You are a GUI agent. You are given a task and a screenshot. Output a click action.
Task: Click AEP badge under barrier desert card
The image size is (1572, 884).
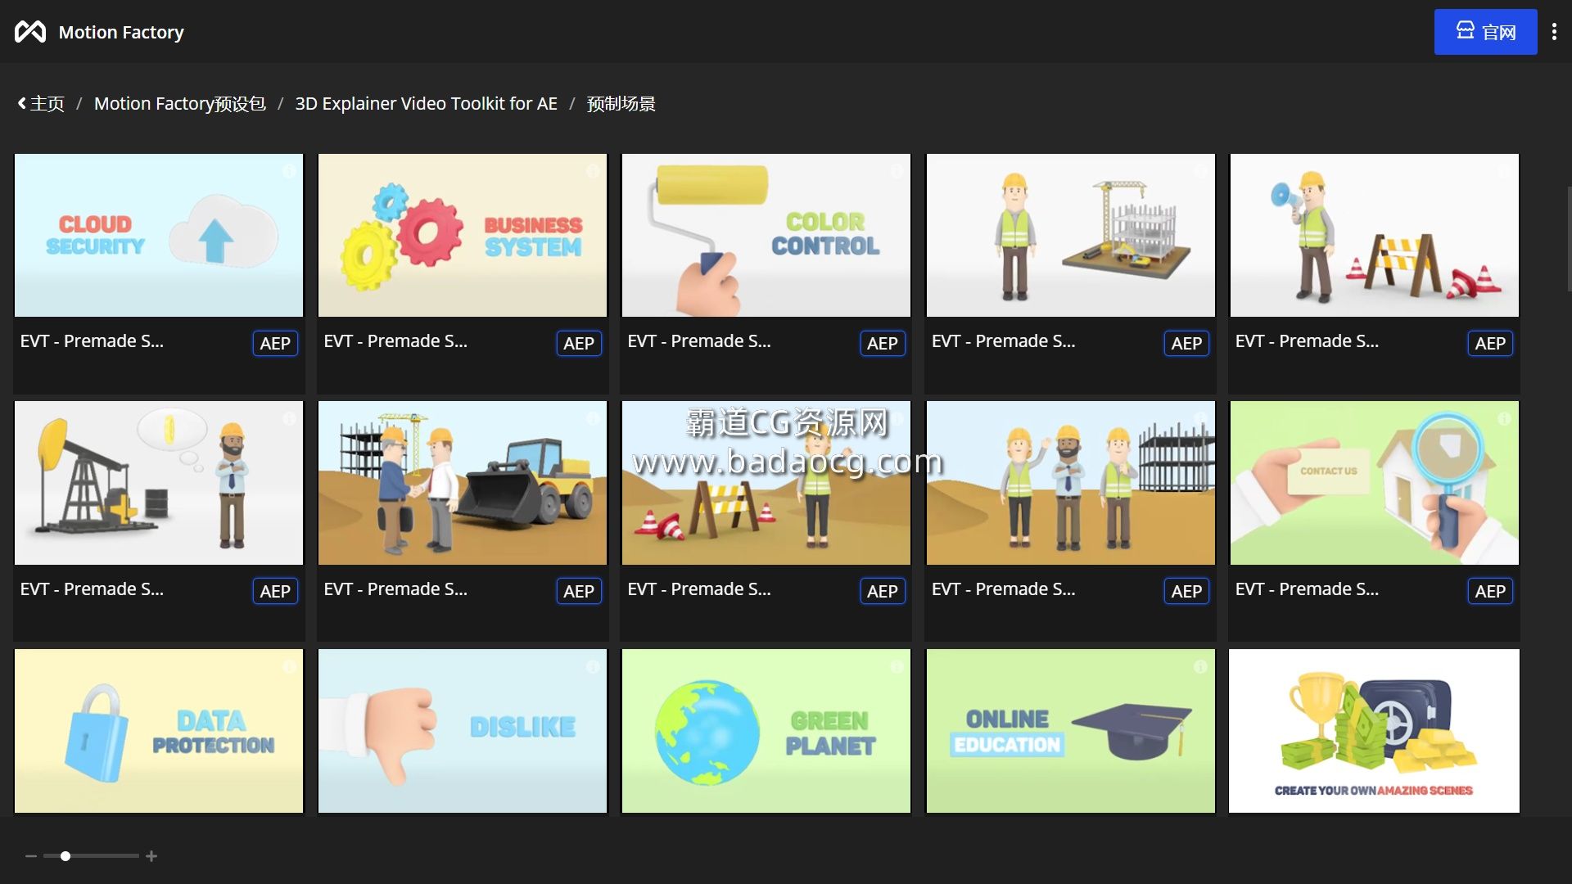883,591
